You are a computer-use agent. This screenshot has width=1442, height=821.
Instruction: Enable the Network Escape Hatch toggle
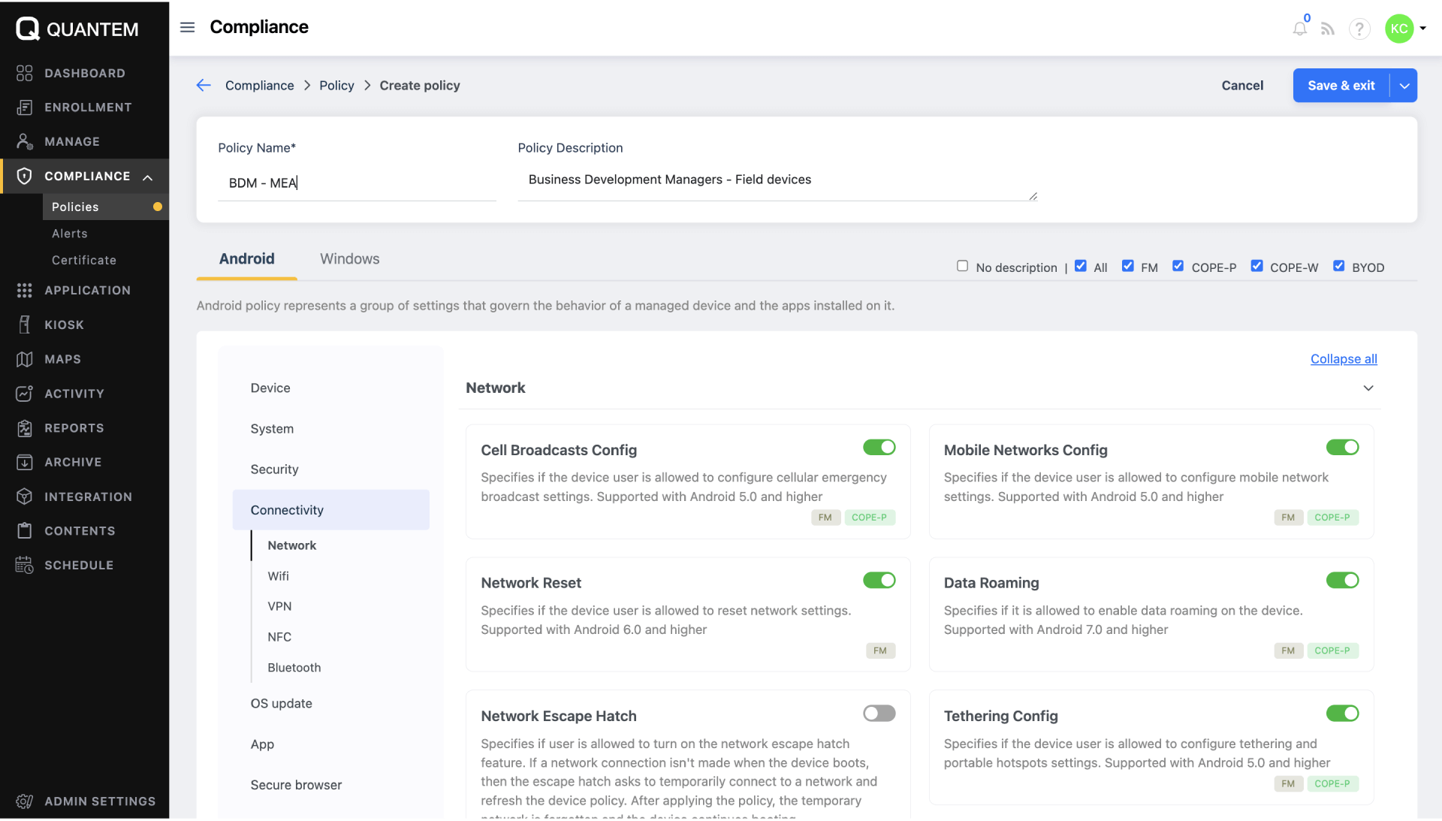pos(879,714)
